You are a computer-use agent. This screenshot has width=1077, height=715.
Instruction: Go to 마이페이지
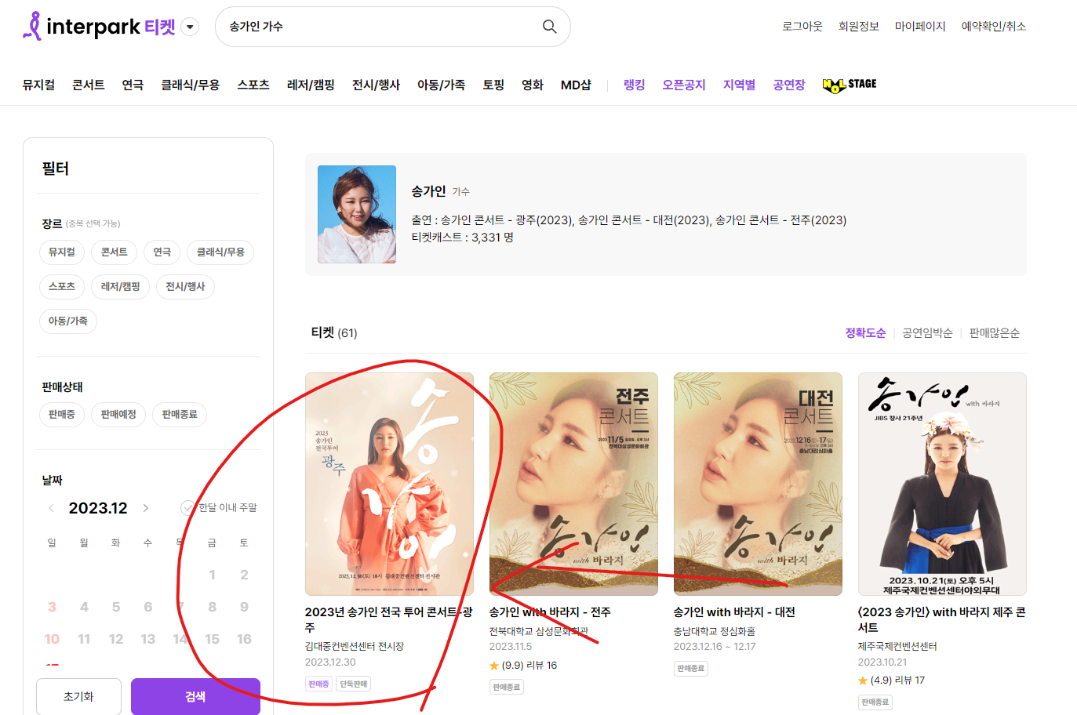point(920,26)
